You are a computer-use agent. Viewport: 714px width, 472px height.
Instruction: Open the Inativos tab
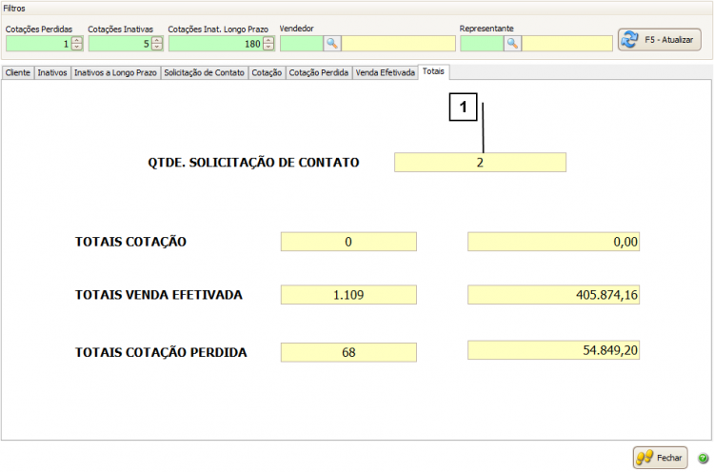(x=52, y=73)
